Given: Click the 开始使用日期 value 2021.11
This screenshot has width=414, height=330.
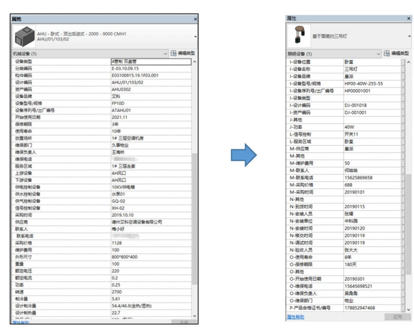Looking at the screenshot, I should [119, 117].
